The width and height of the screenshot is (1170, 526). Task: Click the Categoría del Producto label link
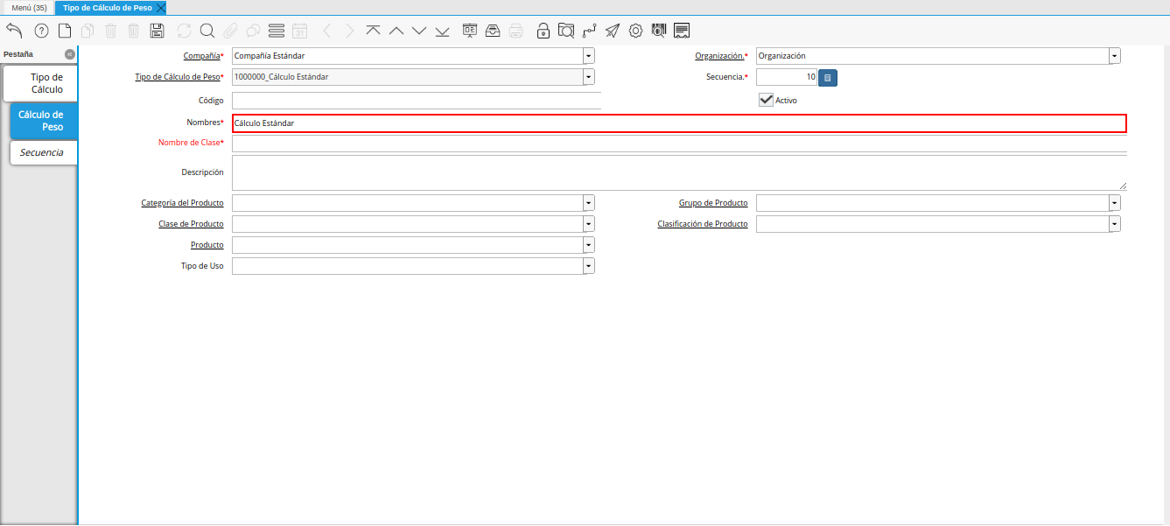click(182, 203)
